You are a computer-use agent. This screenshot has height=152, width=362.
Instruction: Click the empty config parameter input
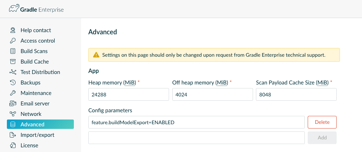(x=196, y=138)
